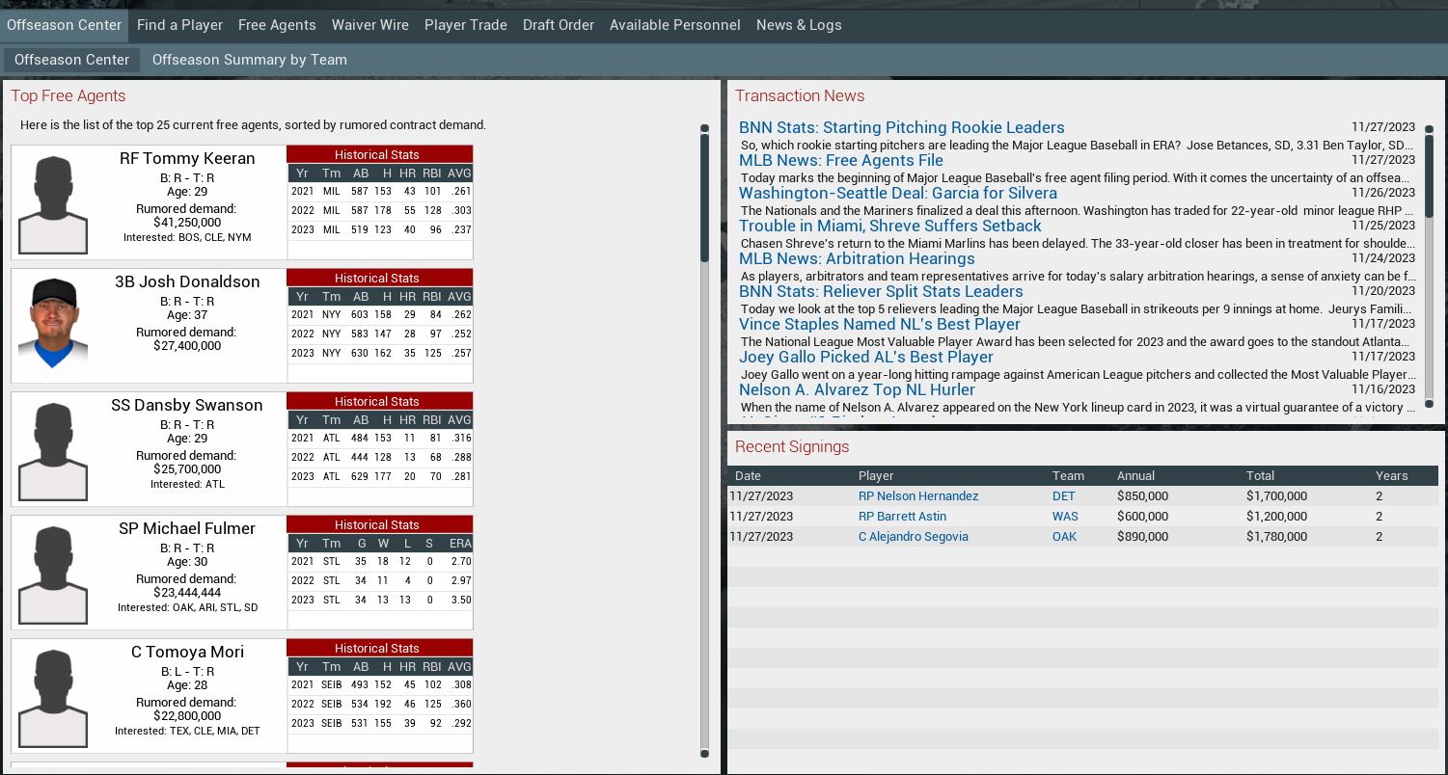This screenshot has width=1448, height=775.
Task: Click Tomoya Mori's silhouette portrait
Action: (x=53, y=696)
